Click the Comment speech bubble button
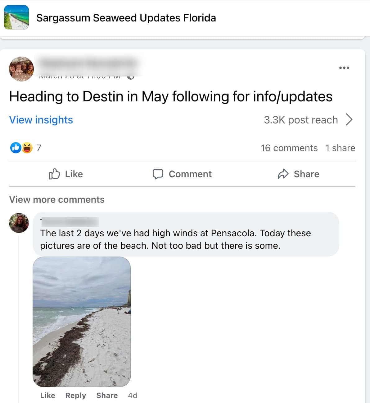 click(x=182, y=174)
